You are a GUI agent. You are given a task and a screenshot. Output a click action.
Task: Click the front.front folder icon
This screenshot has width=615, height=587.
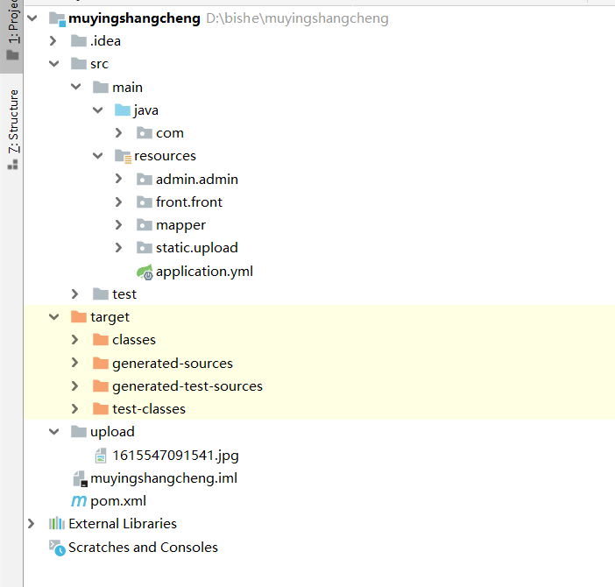click(145, 202)
